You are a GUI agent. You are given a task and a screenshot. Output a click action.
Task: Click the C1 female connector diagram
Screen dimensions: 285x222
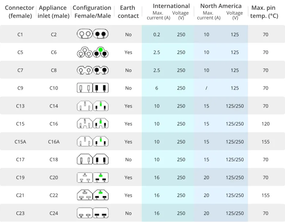click(x=84, y=34)
